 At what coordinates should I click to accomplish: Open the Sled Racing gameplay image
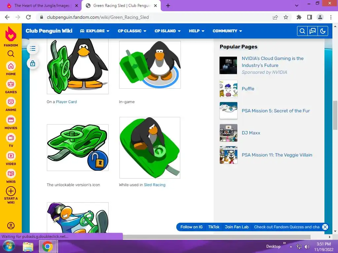click(x=150, y=148)
